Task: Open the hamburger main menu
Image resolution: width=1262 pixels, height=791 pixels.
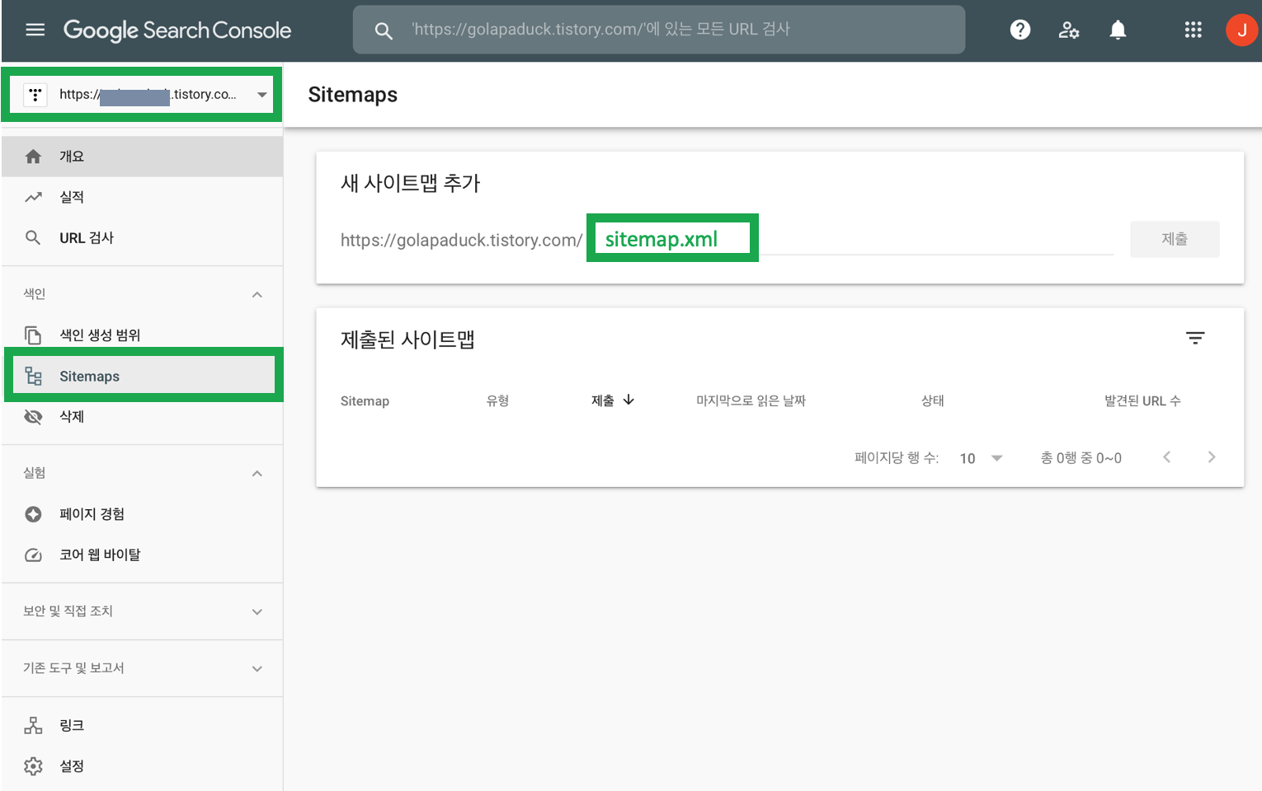Action: click(x=35, y=30)
